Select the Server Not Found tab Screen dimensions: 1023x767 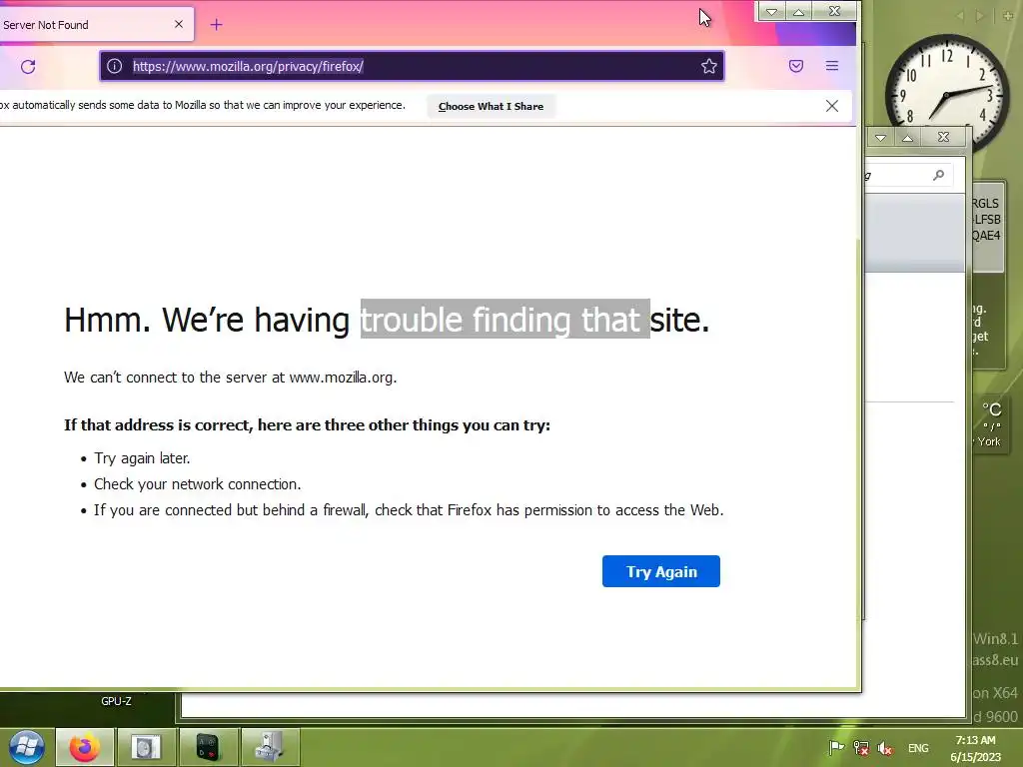(x=97, y=25)
